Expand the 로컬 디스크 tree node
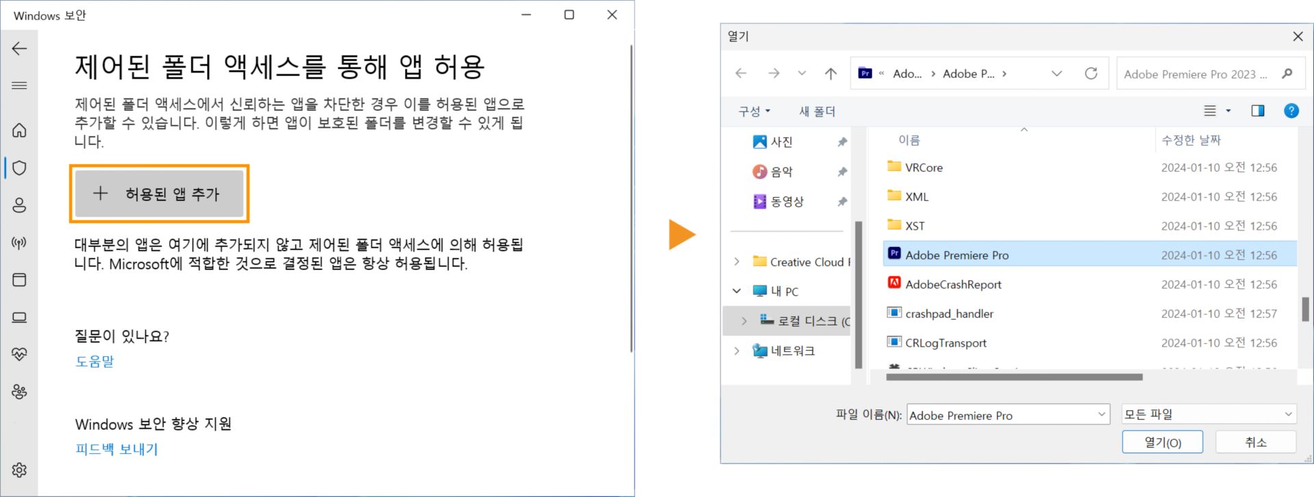 (744, 321)
